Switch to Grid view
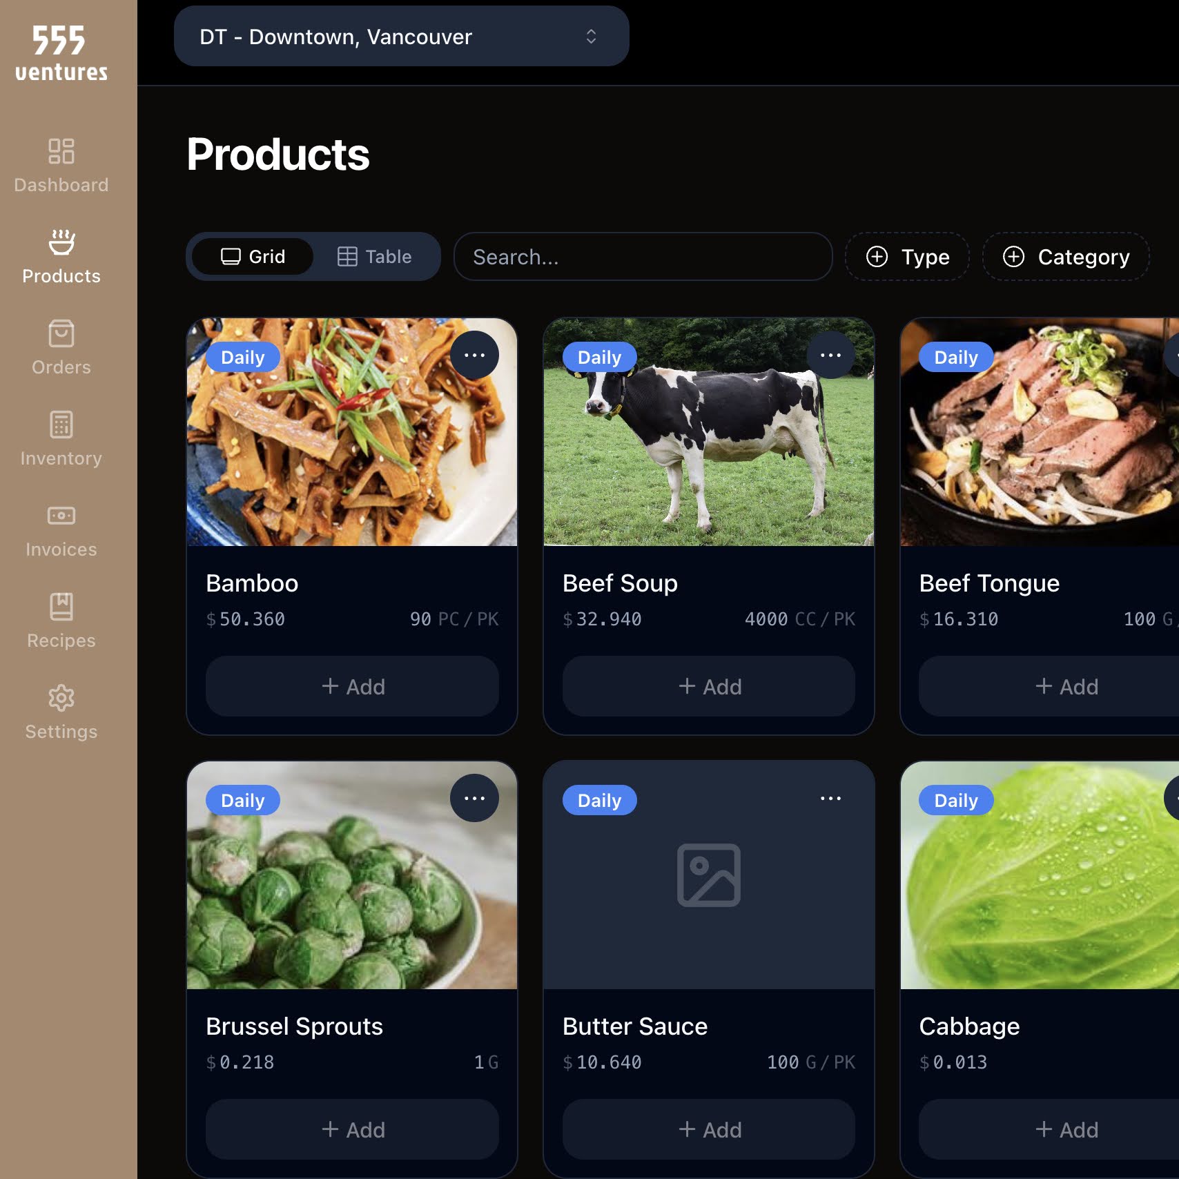Screen dimensions: 1179x1179 click(x=253, y=257)
